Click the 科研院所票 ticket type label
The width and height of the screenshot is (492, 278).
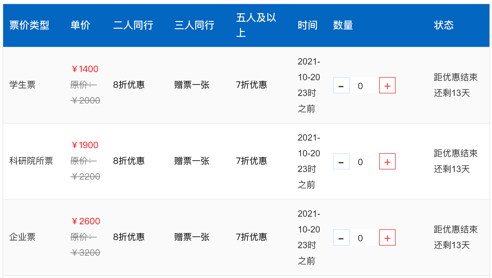pos(31,161)
